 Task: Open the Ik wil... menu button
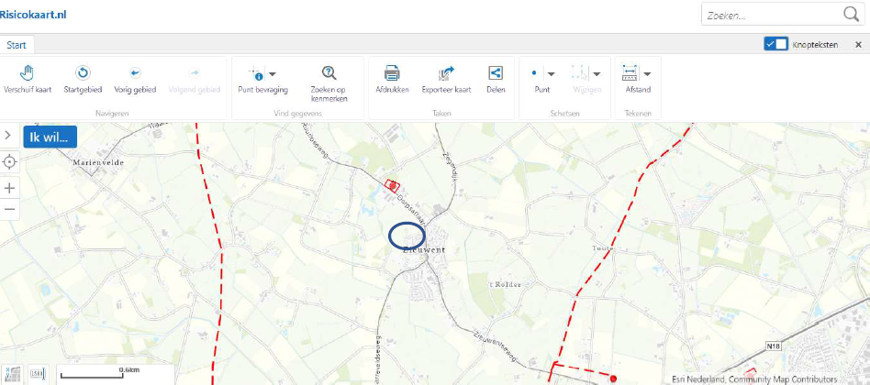[50, 137]
